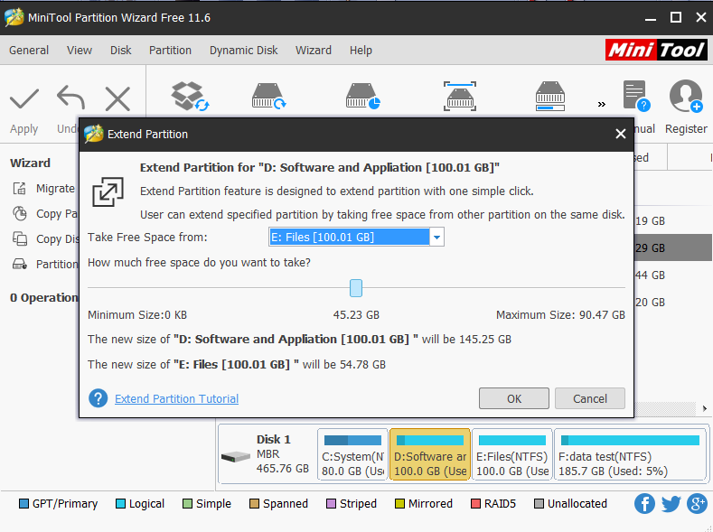Click the extend arrow icon in dialog
Screen dimensions: 713x532
click(108, 191)
